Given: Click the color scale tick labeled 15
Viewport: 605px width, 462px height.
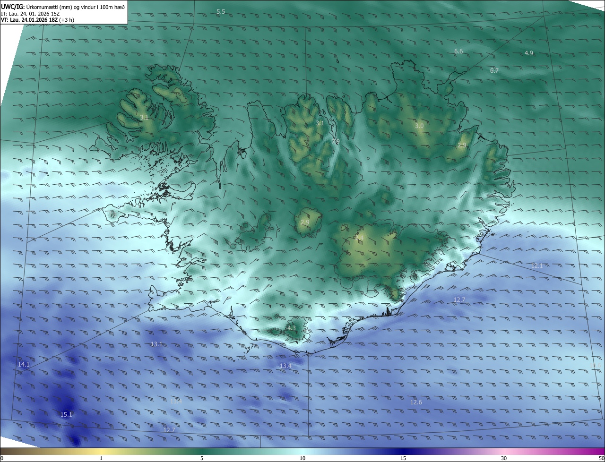Looking at the screenshot, I should (403, 458).
